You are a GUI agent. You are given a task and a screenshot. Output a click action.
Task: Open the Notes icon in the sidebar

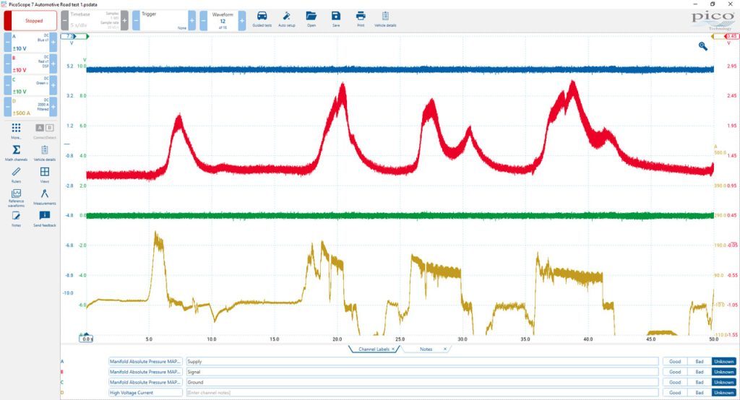(16, 218)
